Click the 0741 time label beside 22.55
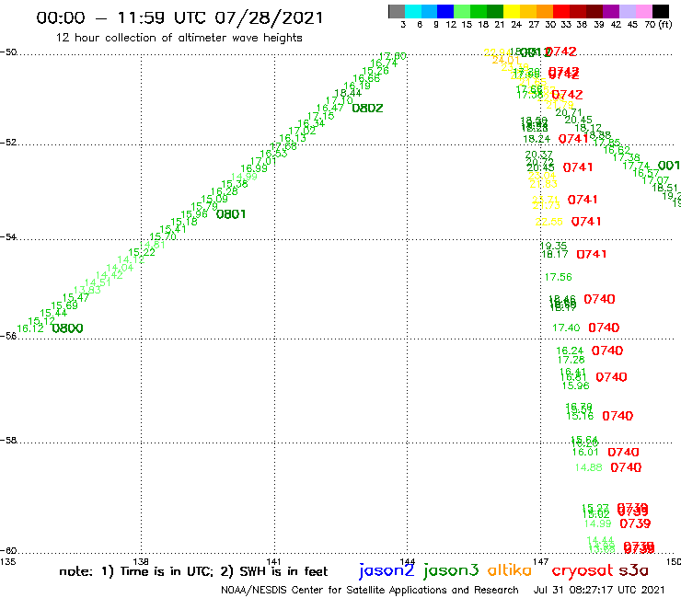This screenshot has width=681, height=598. click(x=586, y=222)
